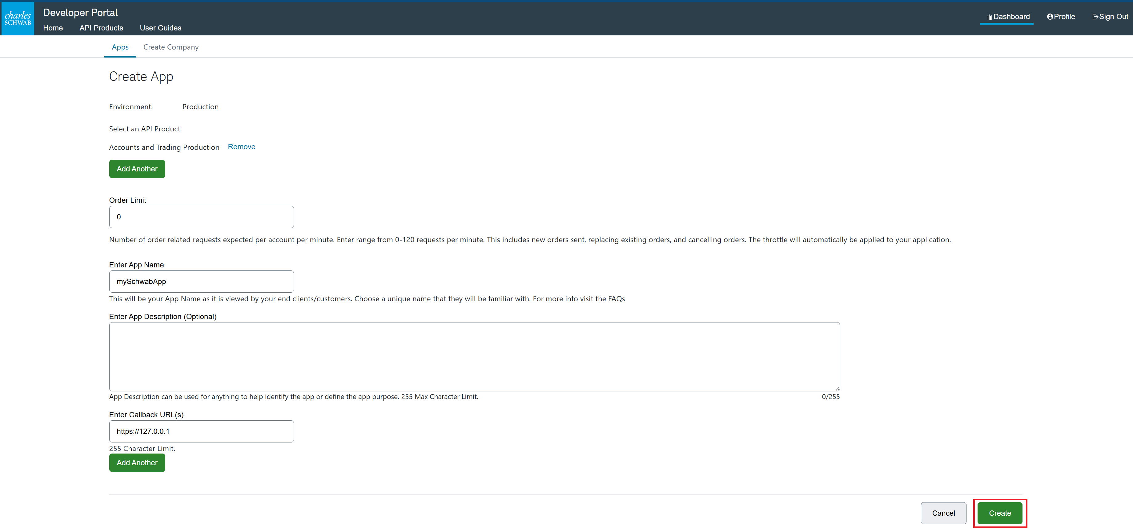This screenshot has width=1133, height=532.
Task: Click the green Create button
Action: 1000,513
